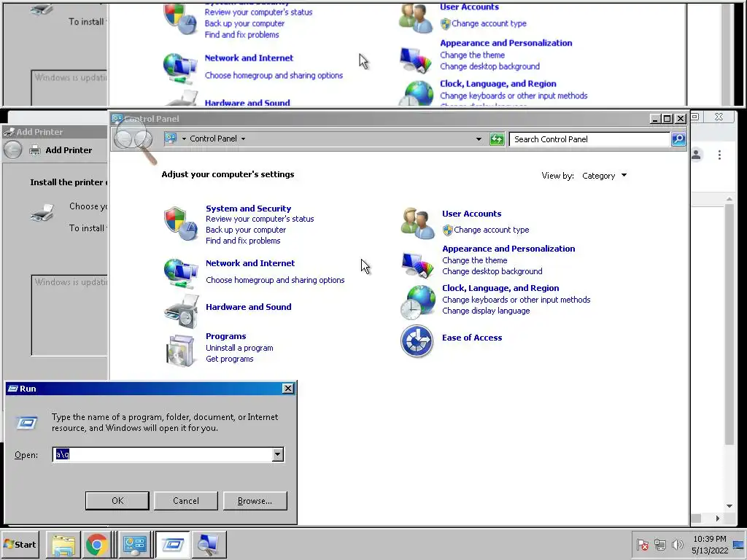This screenshot has height=560, width=747.
Task: Open Programs link
Action: click(x=226, y=336)
